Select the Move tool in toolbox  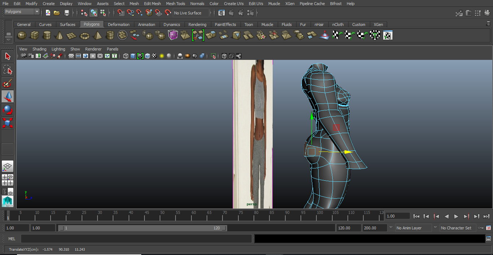tap(8, 96)
